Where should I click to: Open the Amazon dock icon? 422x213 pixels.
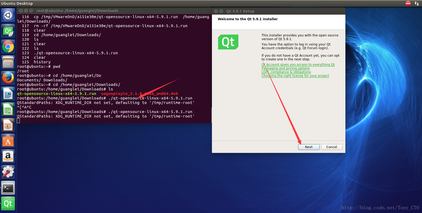(8, 156)
